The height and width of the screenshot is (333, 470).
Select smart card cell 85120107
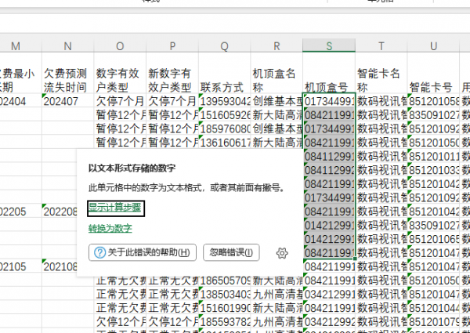(x=433, y=321)
